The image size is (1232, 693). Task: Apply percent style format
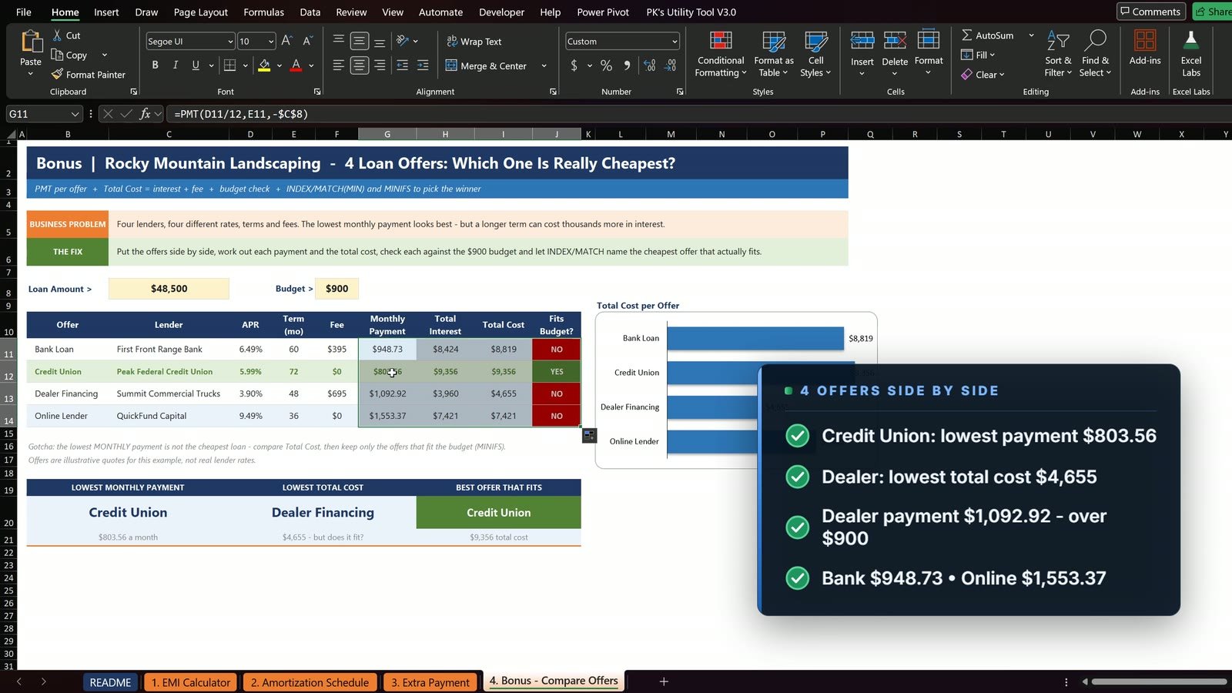tap(606, 65)
